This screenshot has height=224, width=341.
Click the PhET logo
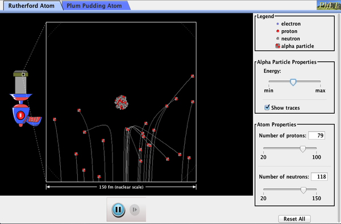click(x=328, y=5)
